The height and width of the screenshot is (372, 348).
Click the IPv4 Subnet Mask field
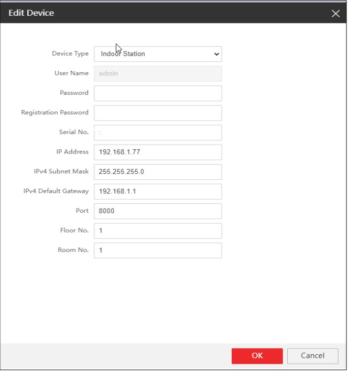tap(158, 172)
